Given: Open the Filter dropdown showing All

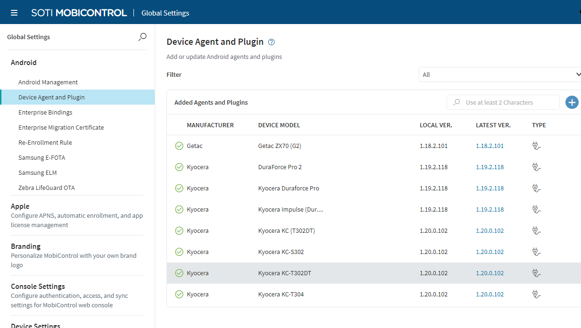Looking at the screenshot, I should 500,74.
